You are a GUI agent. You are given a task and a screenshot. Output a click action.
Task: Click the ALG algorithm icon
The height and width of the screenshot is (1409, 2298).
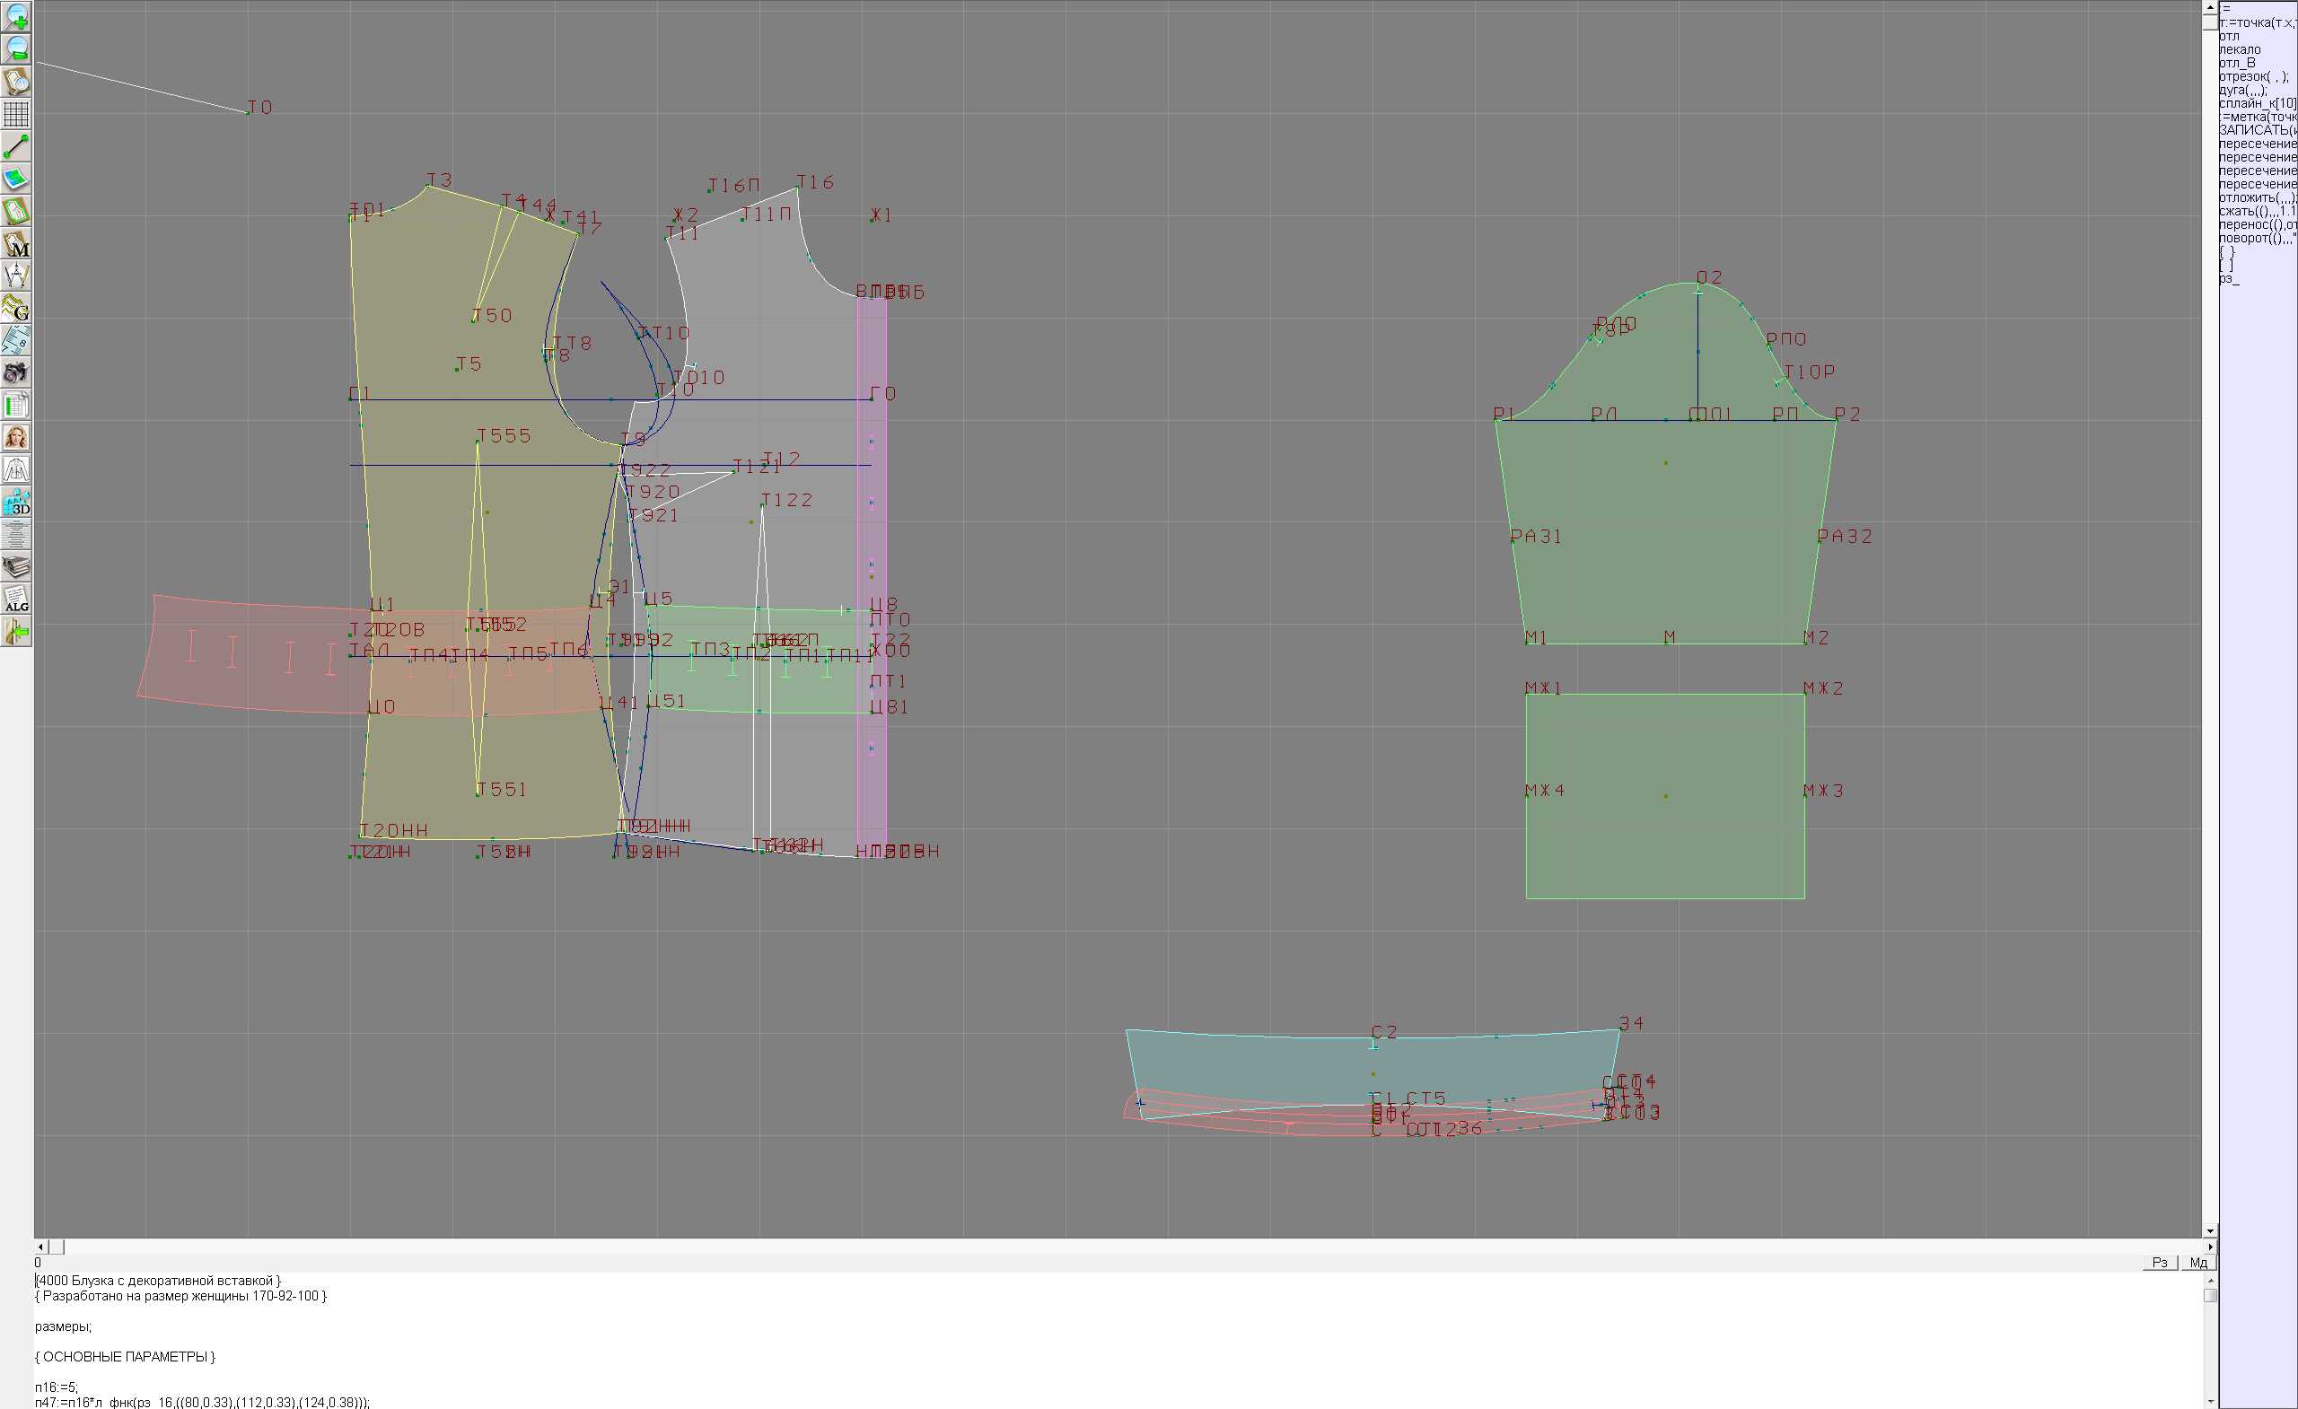[17, 599]
